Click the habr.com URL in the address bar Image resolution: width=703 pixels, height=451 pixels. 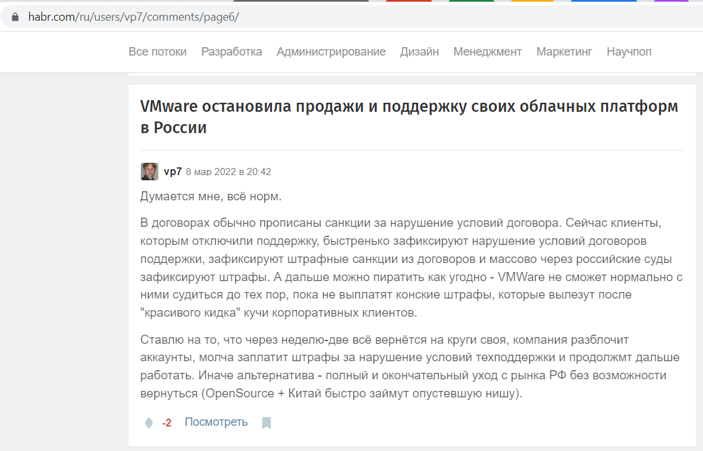pos(133,17)
